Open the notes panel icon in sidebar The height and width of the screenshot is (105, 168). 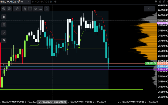4,25
